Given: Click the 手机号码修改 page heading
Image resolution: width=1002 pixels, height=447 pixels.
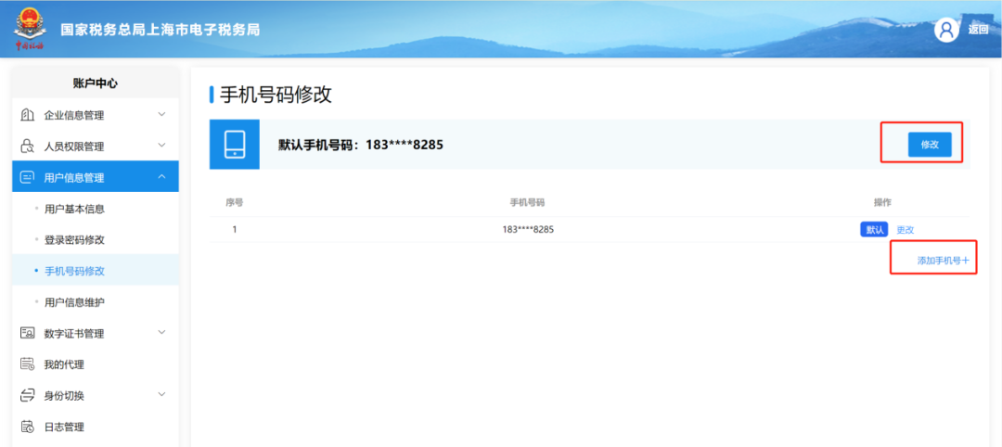Looking at the screenshot, I should point(276,96).
